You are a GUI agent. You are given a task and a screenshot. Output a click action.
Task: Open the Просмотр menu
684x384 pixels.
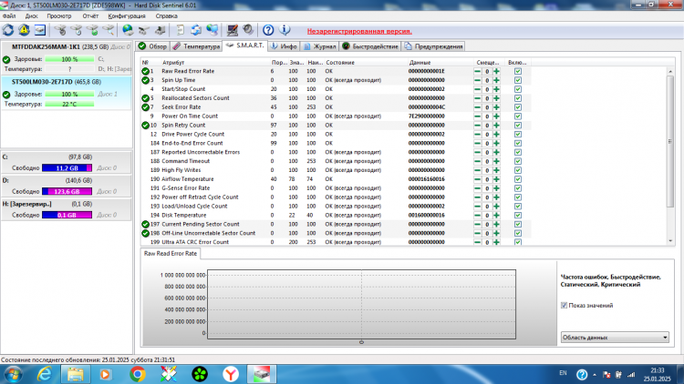pyautogui.click(x=59, y=16)
